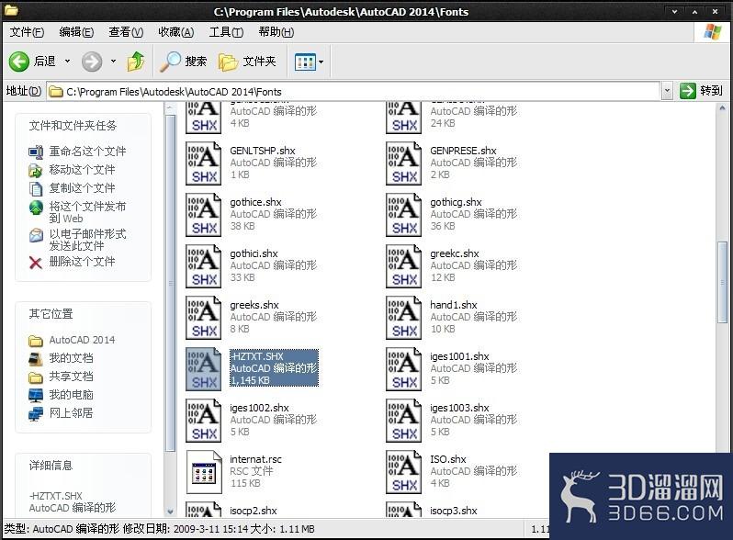
Task: Click the isocp3.shx file name
Action: click(x=454, y=511)
